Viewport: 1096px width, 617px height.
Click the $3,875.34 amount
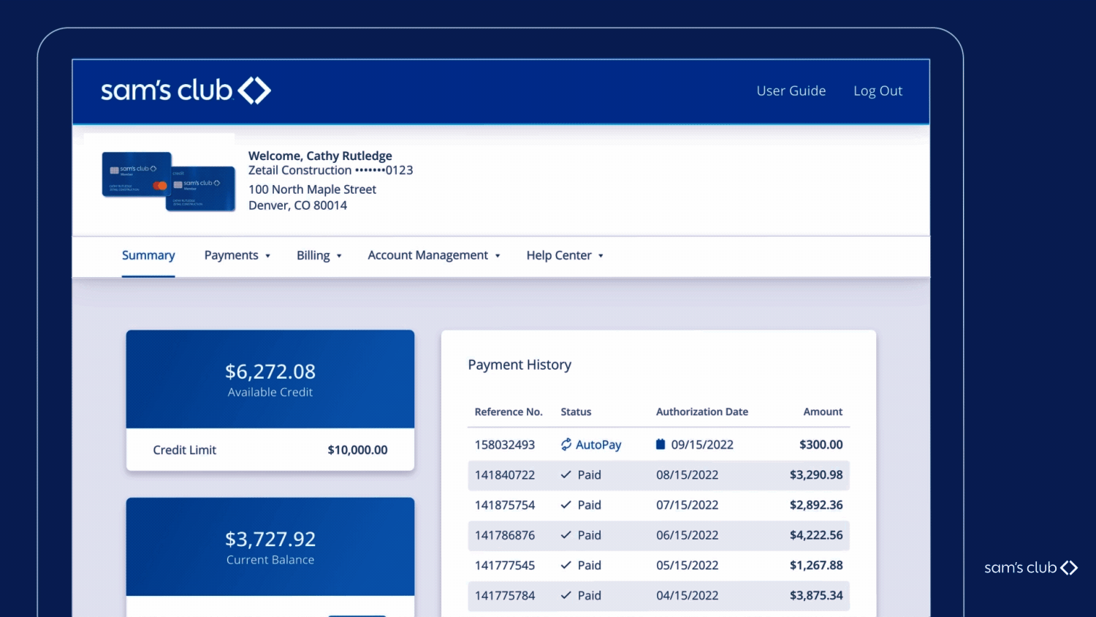(816, 596)
